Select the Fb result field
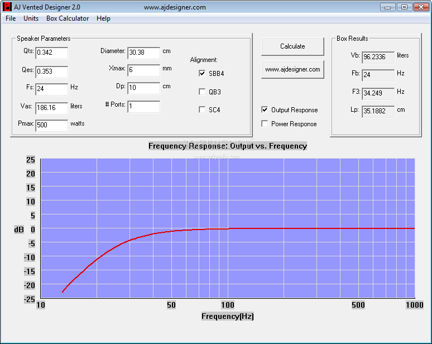Image resolution: width=432 pixels, height=344 pixels. pyautogui.click(x=378, y=75)
